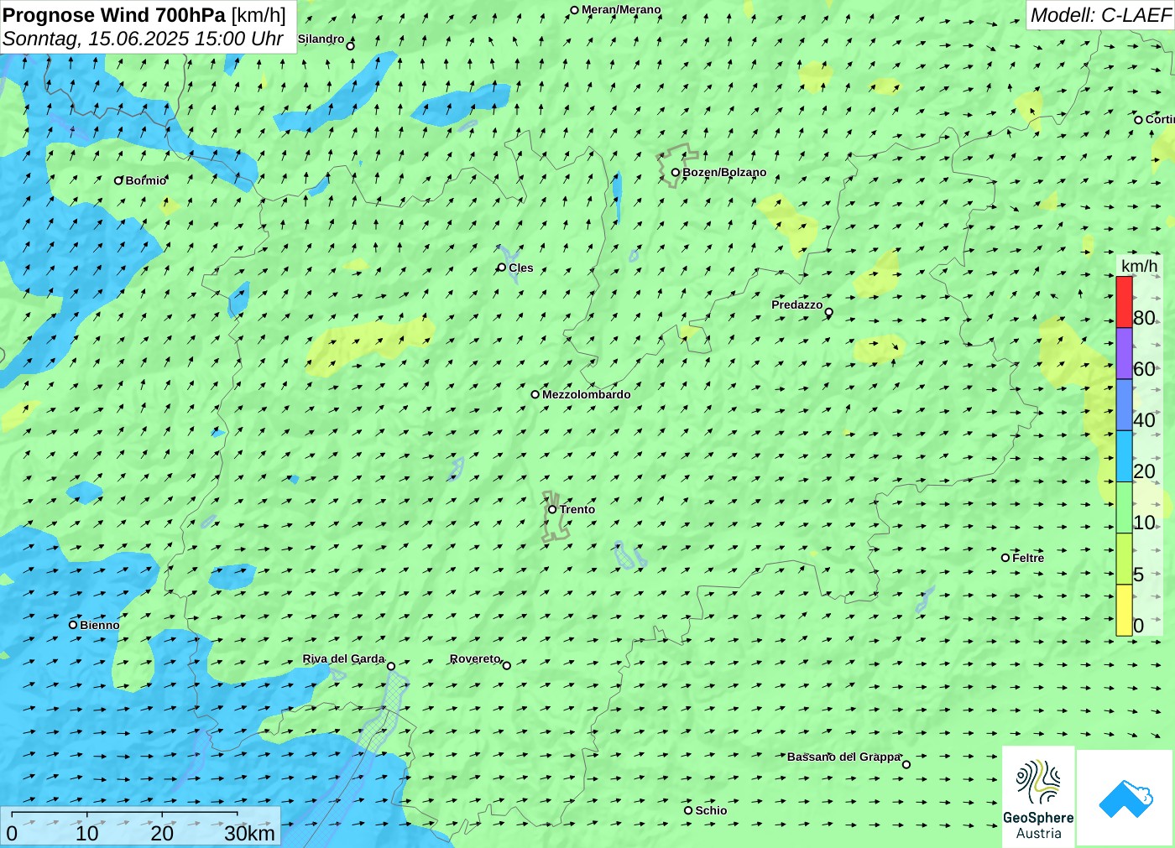Click the date 'Sonntag, 15.06.2025 15:00 Uhr'
Image resolution: width=1175 pixels, height=848 pixels.
(143, 39)
